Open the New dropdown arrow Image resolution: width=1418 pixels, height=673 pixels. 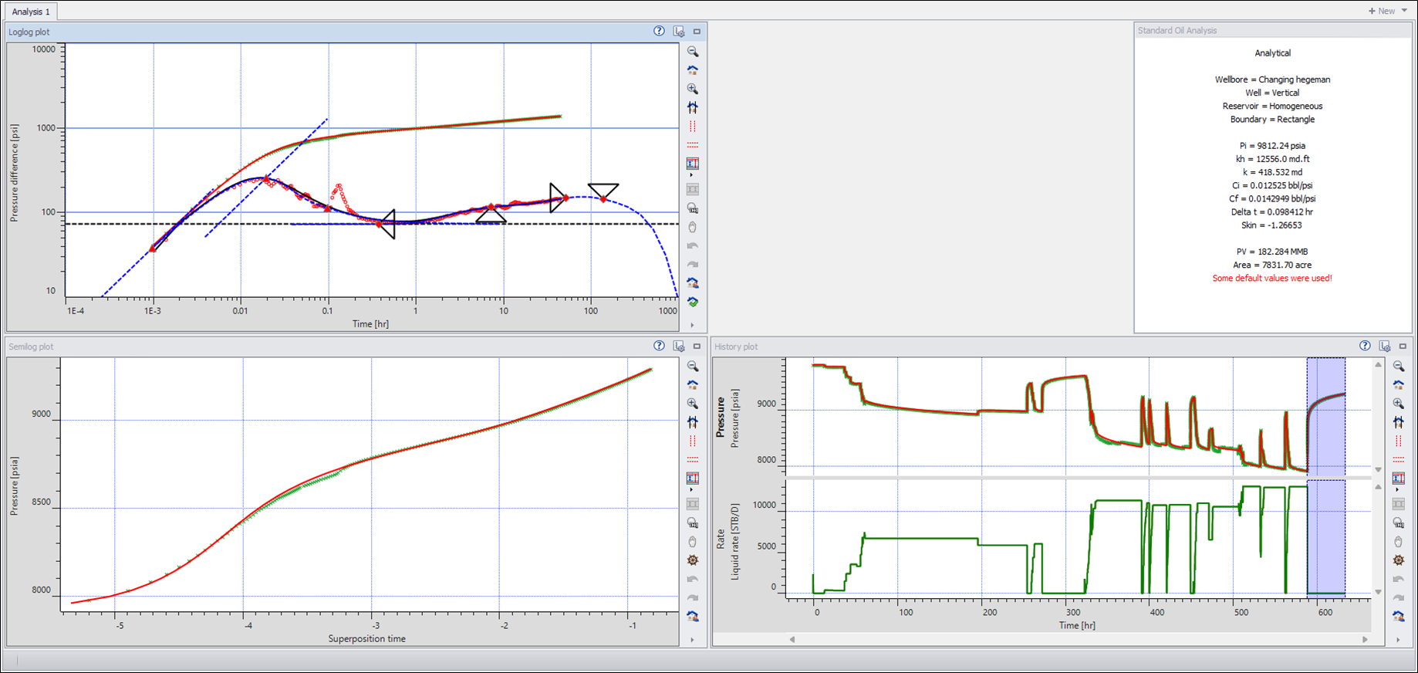pos(1405,11)
